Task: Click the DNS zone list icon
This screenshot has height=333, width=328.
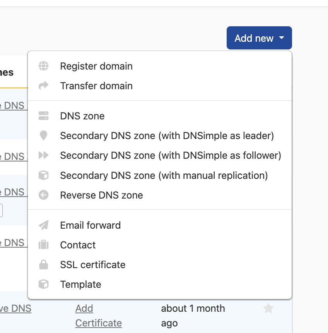Action: coord(44,116)
